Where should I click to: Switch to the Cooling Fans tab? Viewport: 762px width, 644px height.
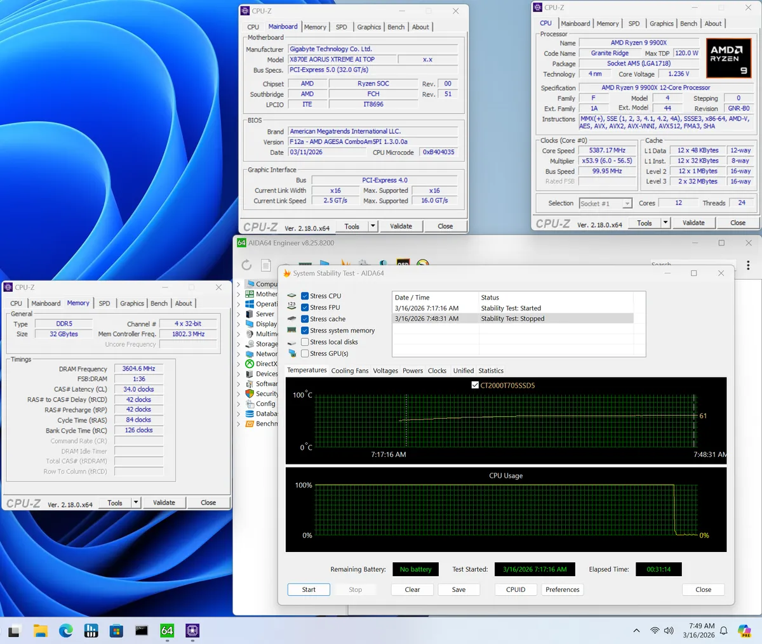pyautogui.click(x=349, y=371)
